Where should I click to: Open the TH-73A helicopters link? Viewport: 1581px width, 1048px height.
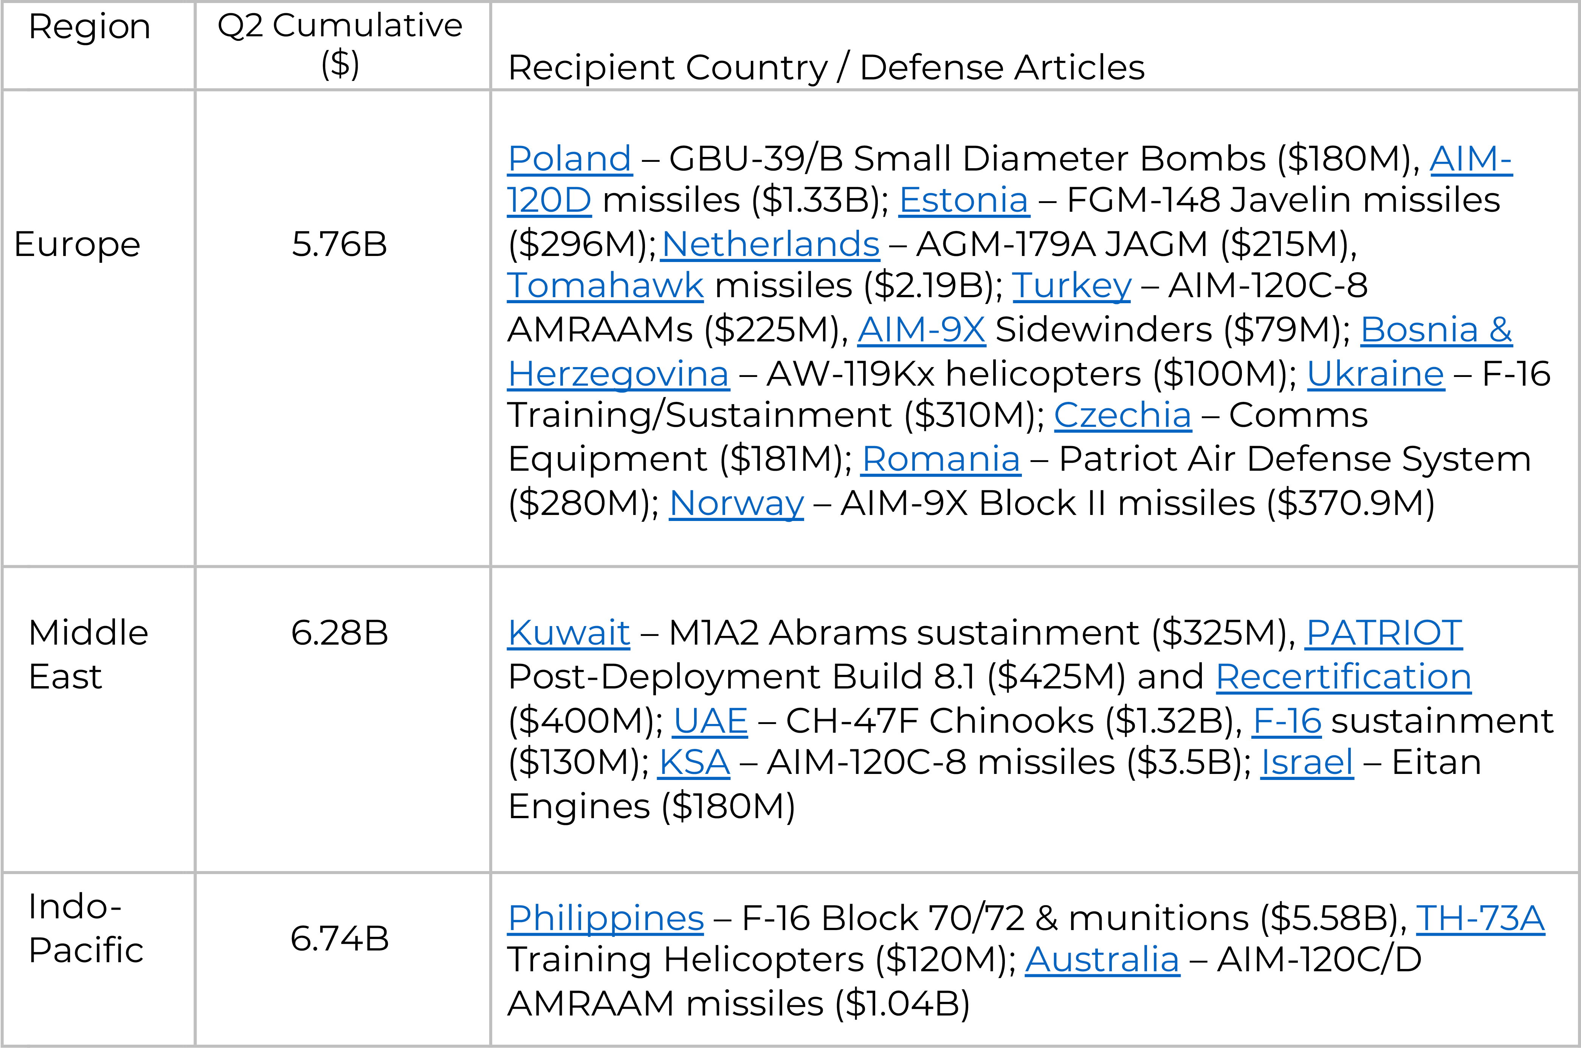[x=1480, y=919]
